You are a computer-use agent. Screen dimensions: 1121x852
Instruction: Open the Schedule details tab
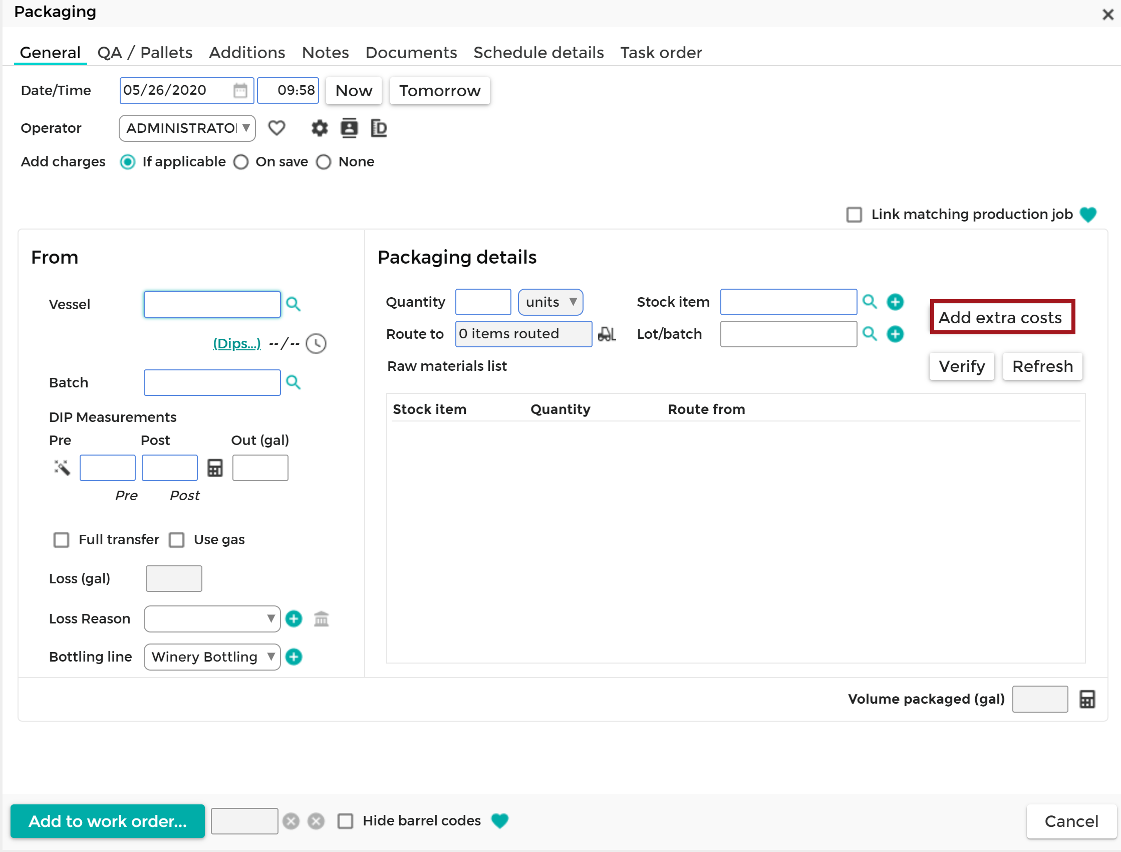coord(538,53)
